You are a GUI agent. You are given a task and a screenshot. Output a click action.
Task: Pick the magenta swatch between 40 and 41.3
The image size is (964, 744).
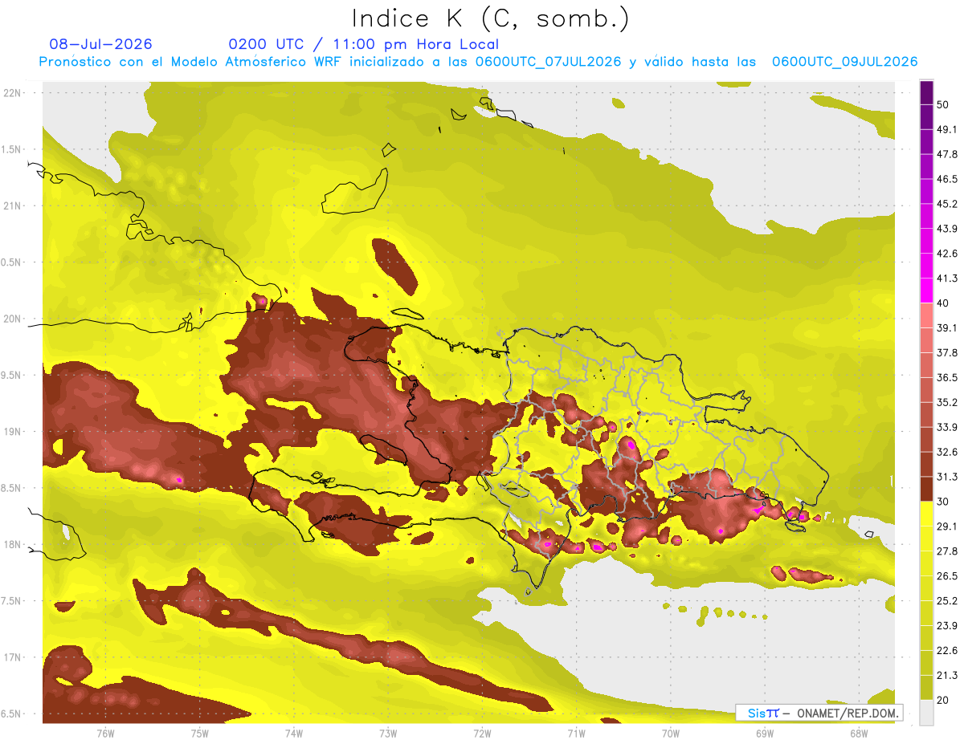point(926,291)
